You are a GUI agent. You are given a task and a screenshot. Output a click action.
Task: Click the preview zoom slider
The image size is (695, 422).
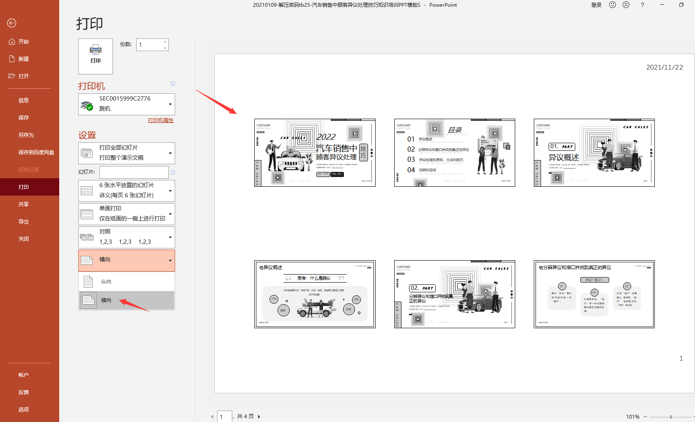click(670, 417)
